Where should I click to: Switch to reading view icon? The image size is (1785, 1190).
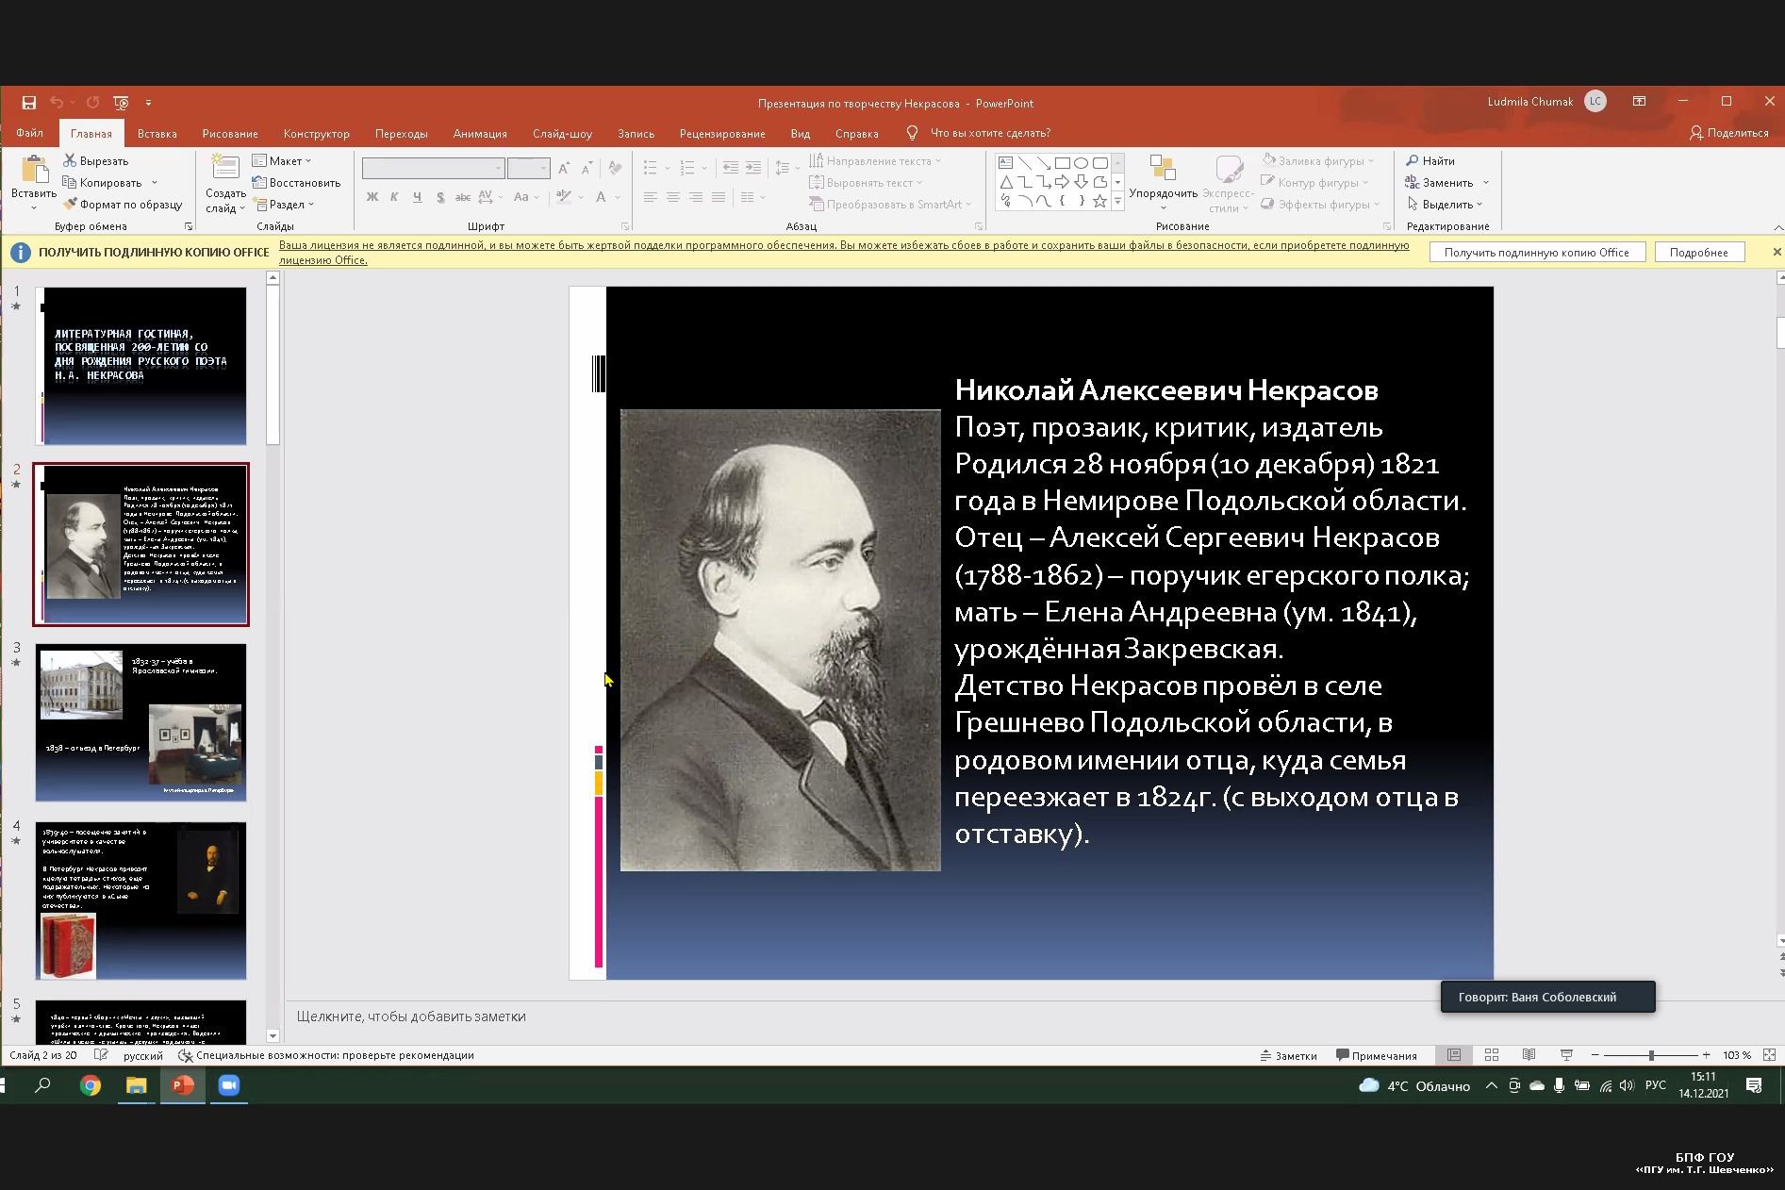coord(1529,1055)
